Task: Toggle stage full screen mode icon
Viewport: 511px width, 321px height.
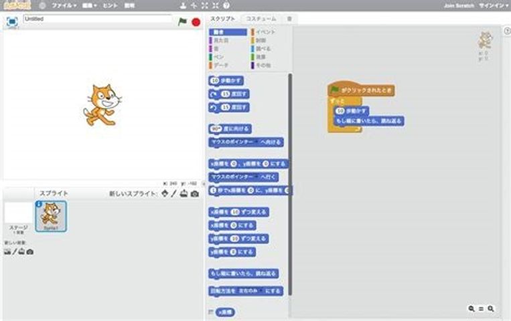Action: tap(11, 21)
